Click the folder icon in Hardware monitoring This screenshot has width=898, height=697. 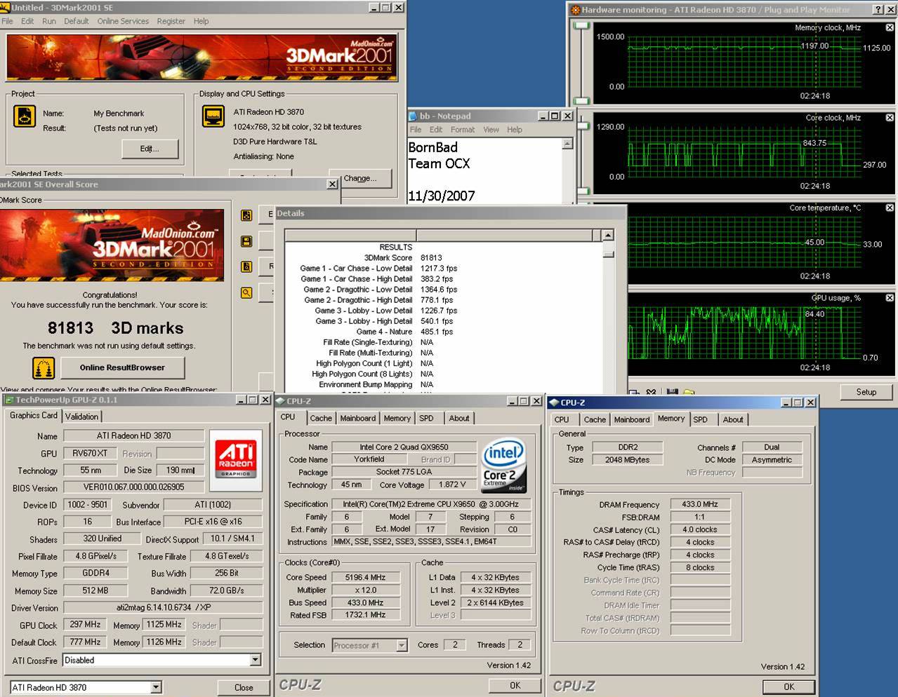click(689, 393)
